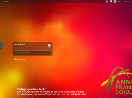The height and width of the screenshot is (98, 132).
Task: Click the Ubuntu session selector icon
Action: click(x=49, y=45)
